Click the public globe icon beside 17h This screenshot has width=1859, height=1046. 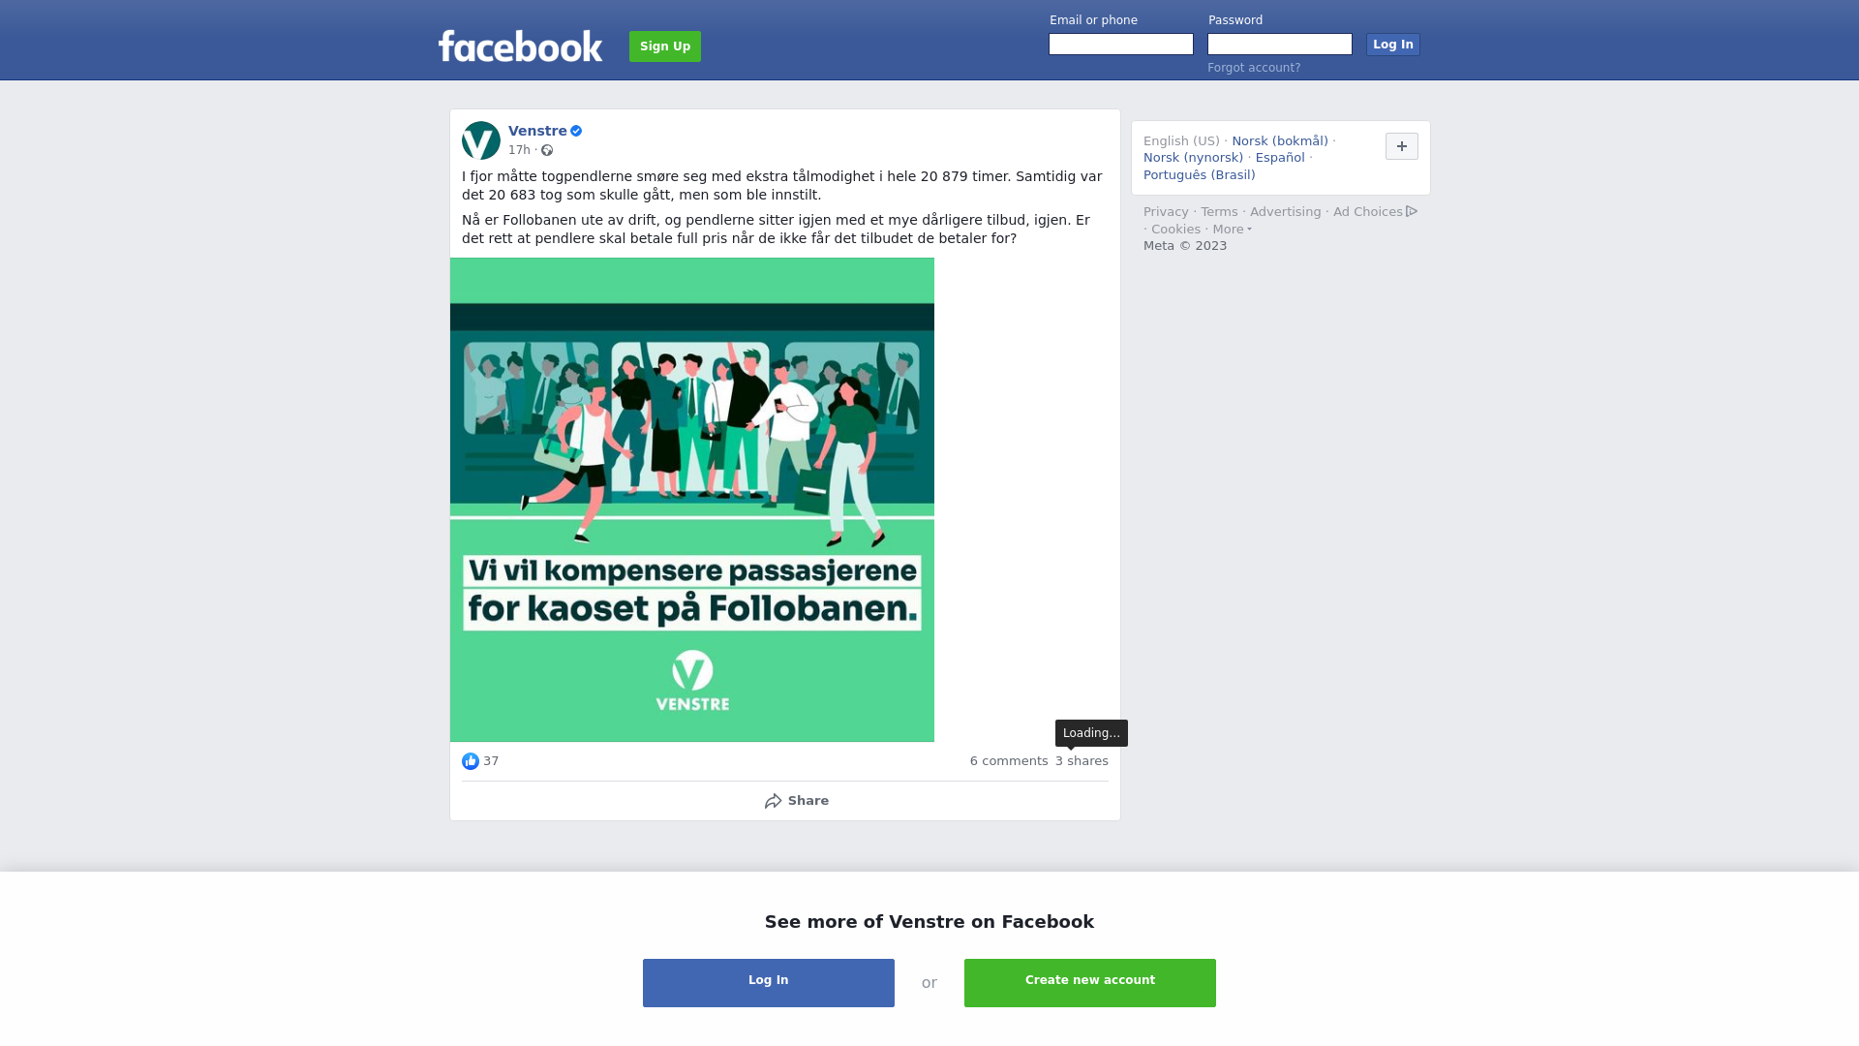pos(547,150)
